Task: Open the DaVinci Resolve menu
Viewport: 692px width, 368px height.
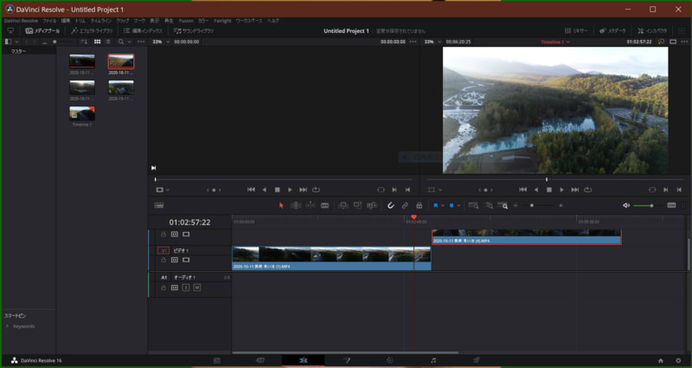Action: [21, 21]
